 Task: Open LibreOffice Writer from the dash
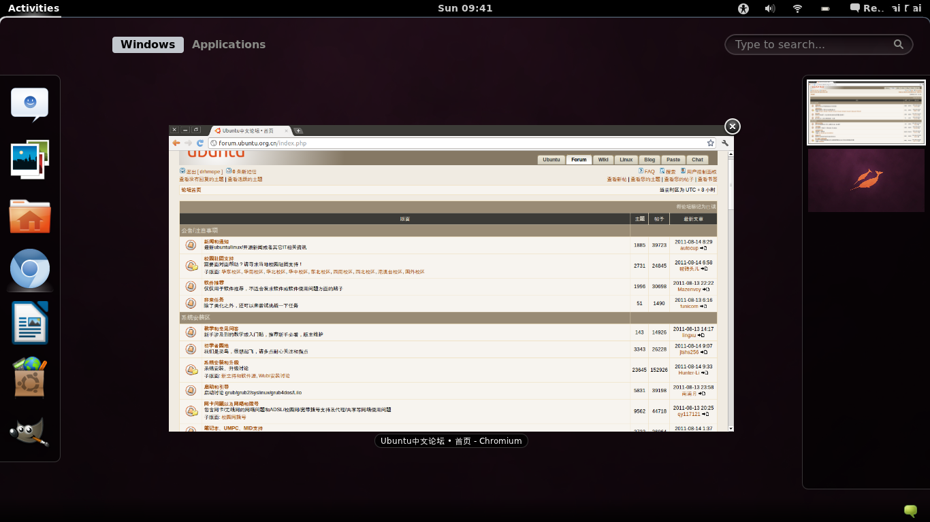click(30, 323)
